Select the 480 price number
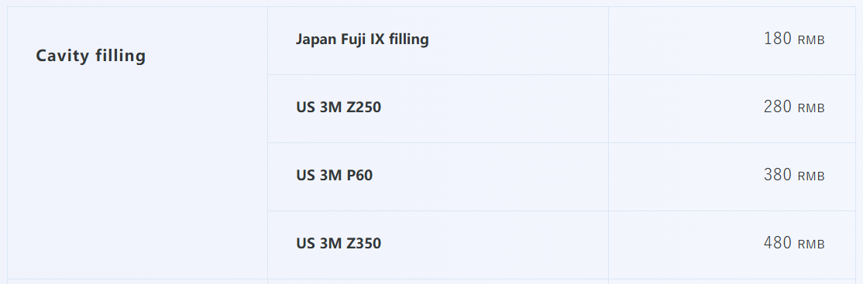This screenshot has width=863, height=284. [778, 243]
